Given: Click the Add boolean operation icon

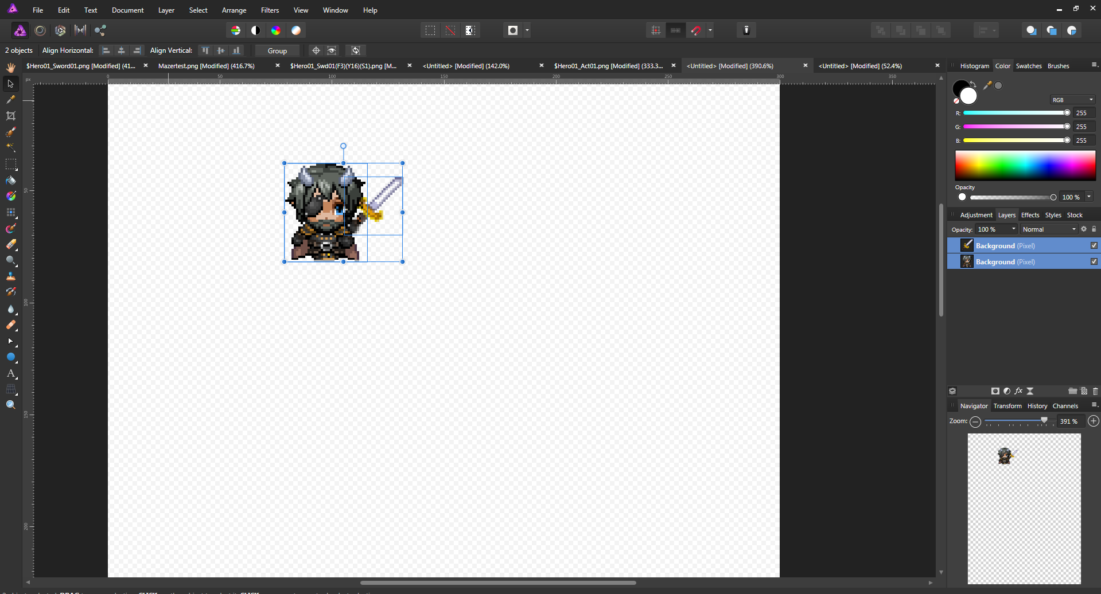Looking at the screenshot, I should coord(881,30).
